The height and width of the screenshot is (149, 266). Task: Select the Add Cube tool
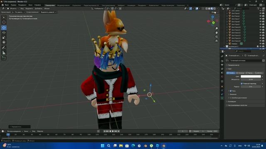(x=4, y=58)
